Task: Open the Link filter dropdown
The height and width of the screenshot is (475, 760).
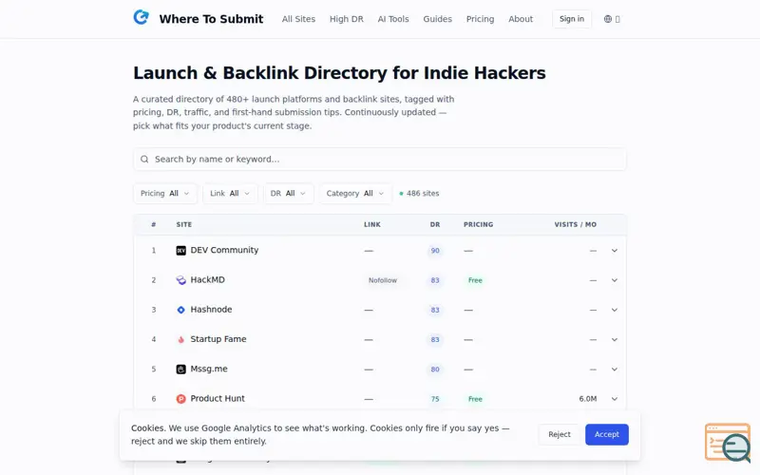Action: pos(230,194)
